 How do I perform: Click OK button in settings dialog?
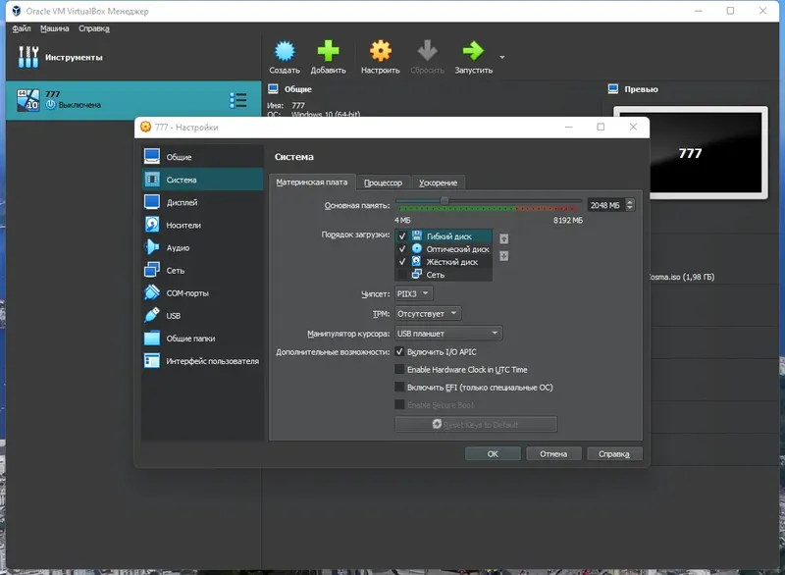tap(493, 454)
